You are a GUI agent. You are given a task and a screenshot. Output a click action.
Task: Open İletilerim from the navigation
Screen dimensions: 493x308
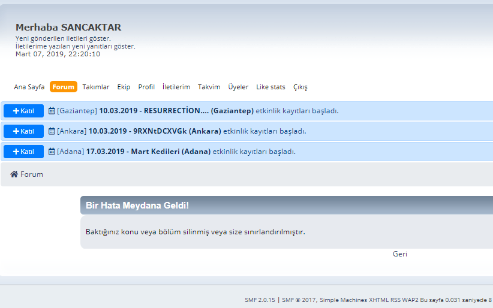tap(176, 87)
